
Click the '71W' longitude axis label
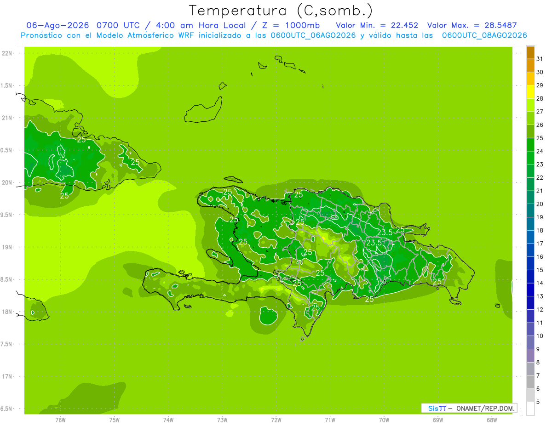click(330, 420)
